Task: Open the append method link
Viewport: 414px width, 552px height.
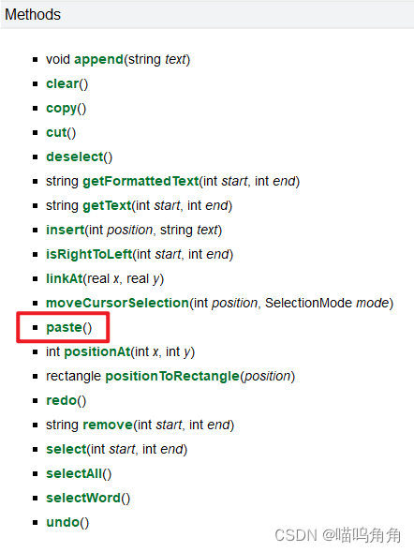Action: [98, 59]
